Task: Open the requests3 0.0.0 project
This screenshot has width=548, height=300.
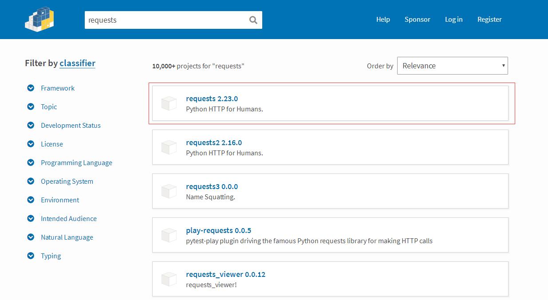Action: pyautogui.click(x=330, y=191)
